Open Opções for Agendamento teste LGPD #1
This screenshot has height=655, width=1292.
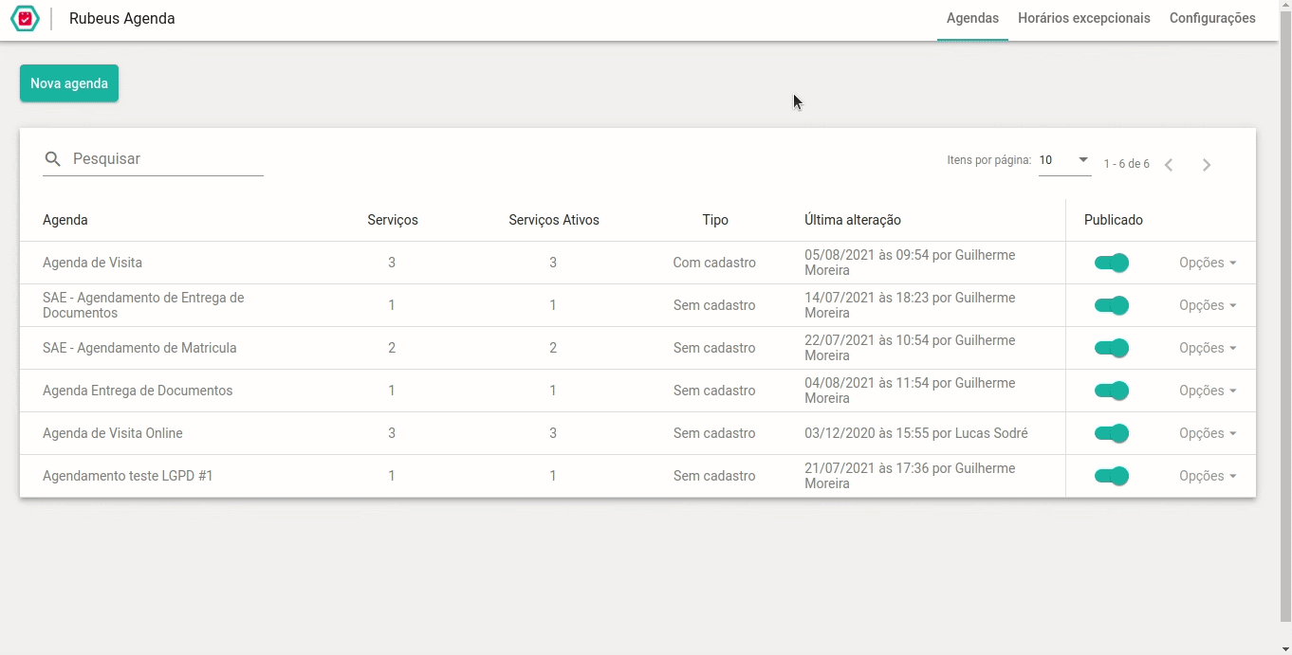pos(1208,476)
